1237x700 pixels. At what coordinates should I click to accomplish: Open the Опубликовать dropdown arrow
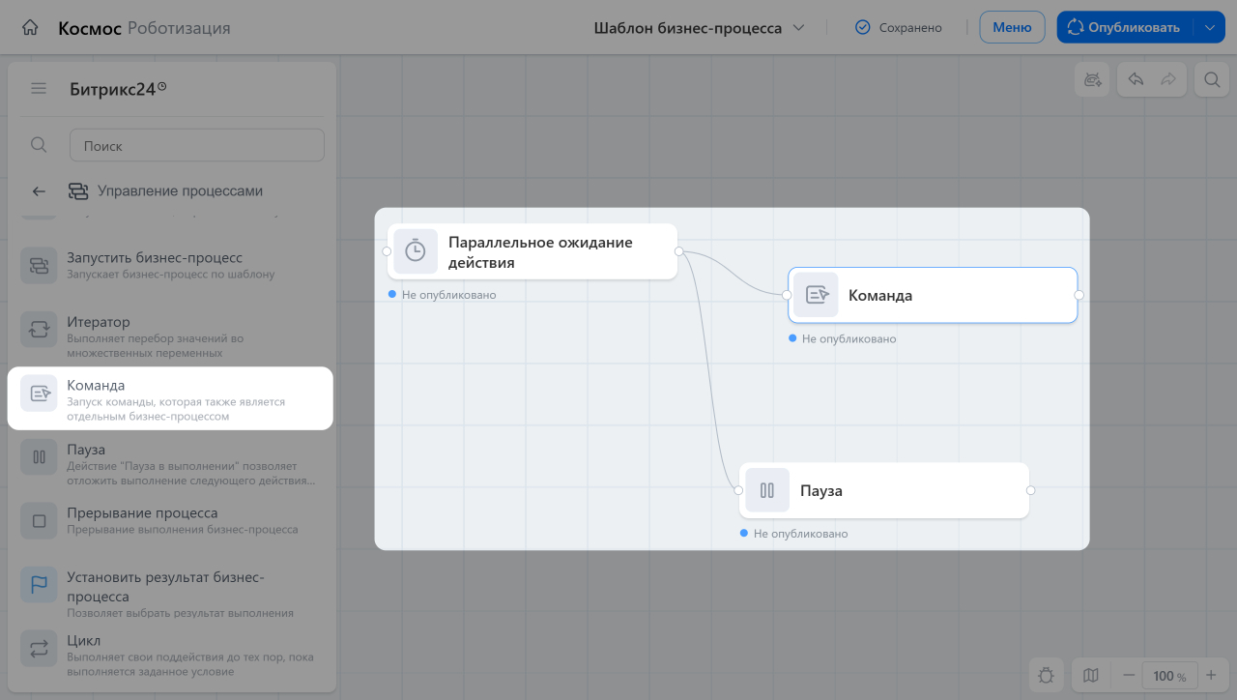[1209, 27]
